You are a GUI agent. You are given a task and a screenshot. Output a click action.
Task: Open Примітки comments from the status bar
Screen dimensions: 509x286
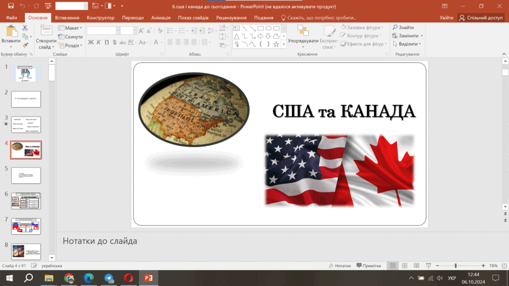click(368, 265)
